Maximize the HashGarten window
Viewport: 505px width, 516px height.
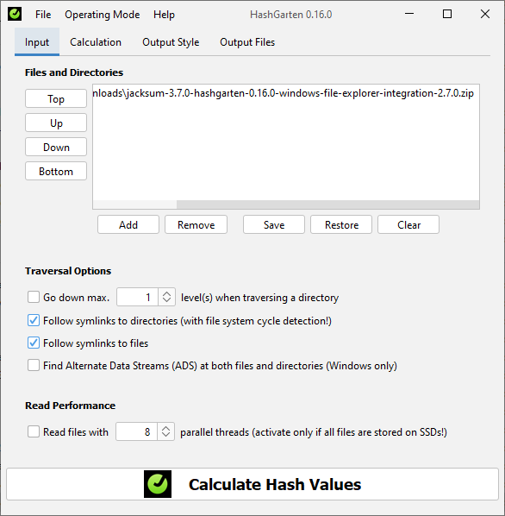point(447,14)
